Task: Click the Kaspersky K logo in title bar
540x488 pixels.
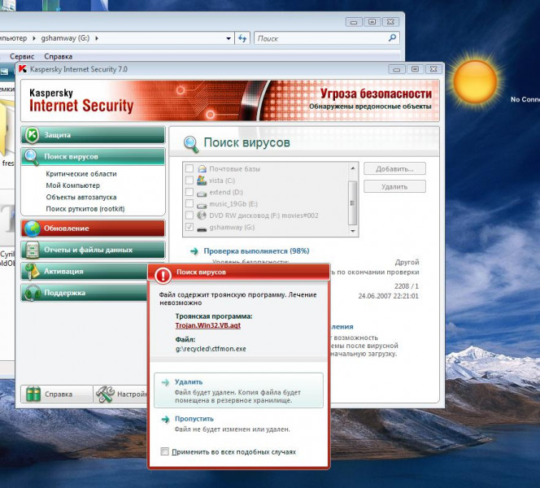Action: click(x=23, y=69)
